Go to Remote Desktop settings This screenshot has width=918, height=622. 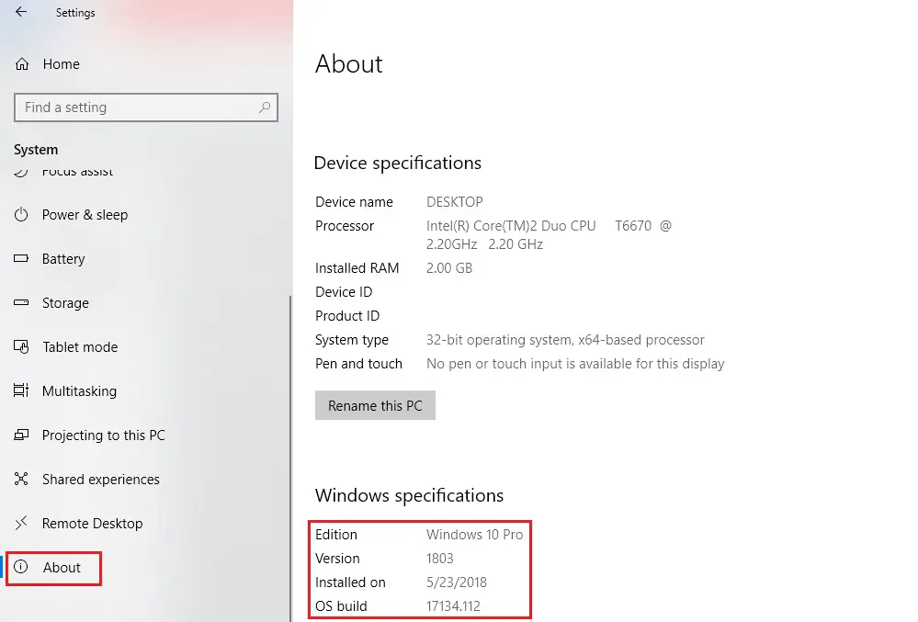click(93, 523)
